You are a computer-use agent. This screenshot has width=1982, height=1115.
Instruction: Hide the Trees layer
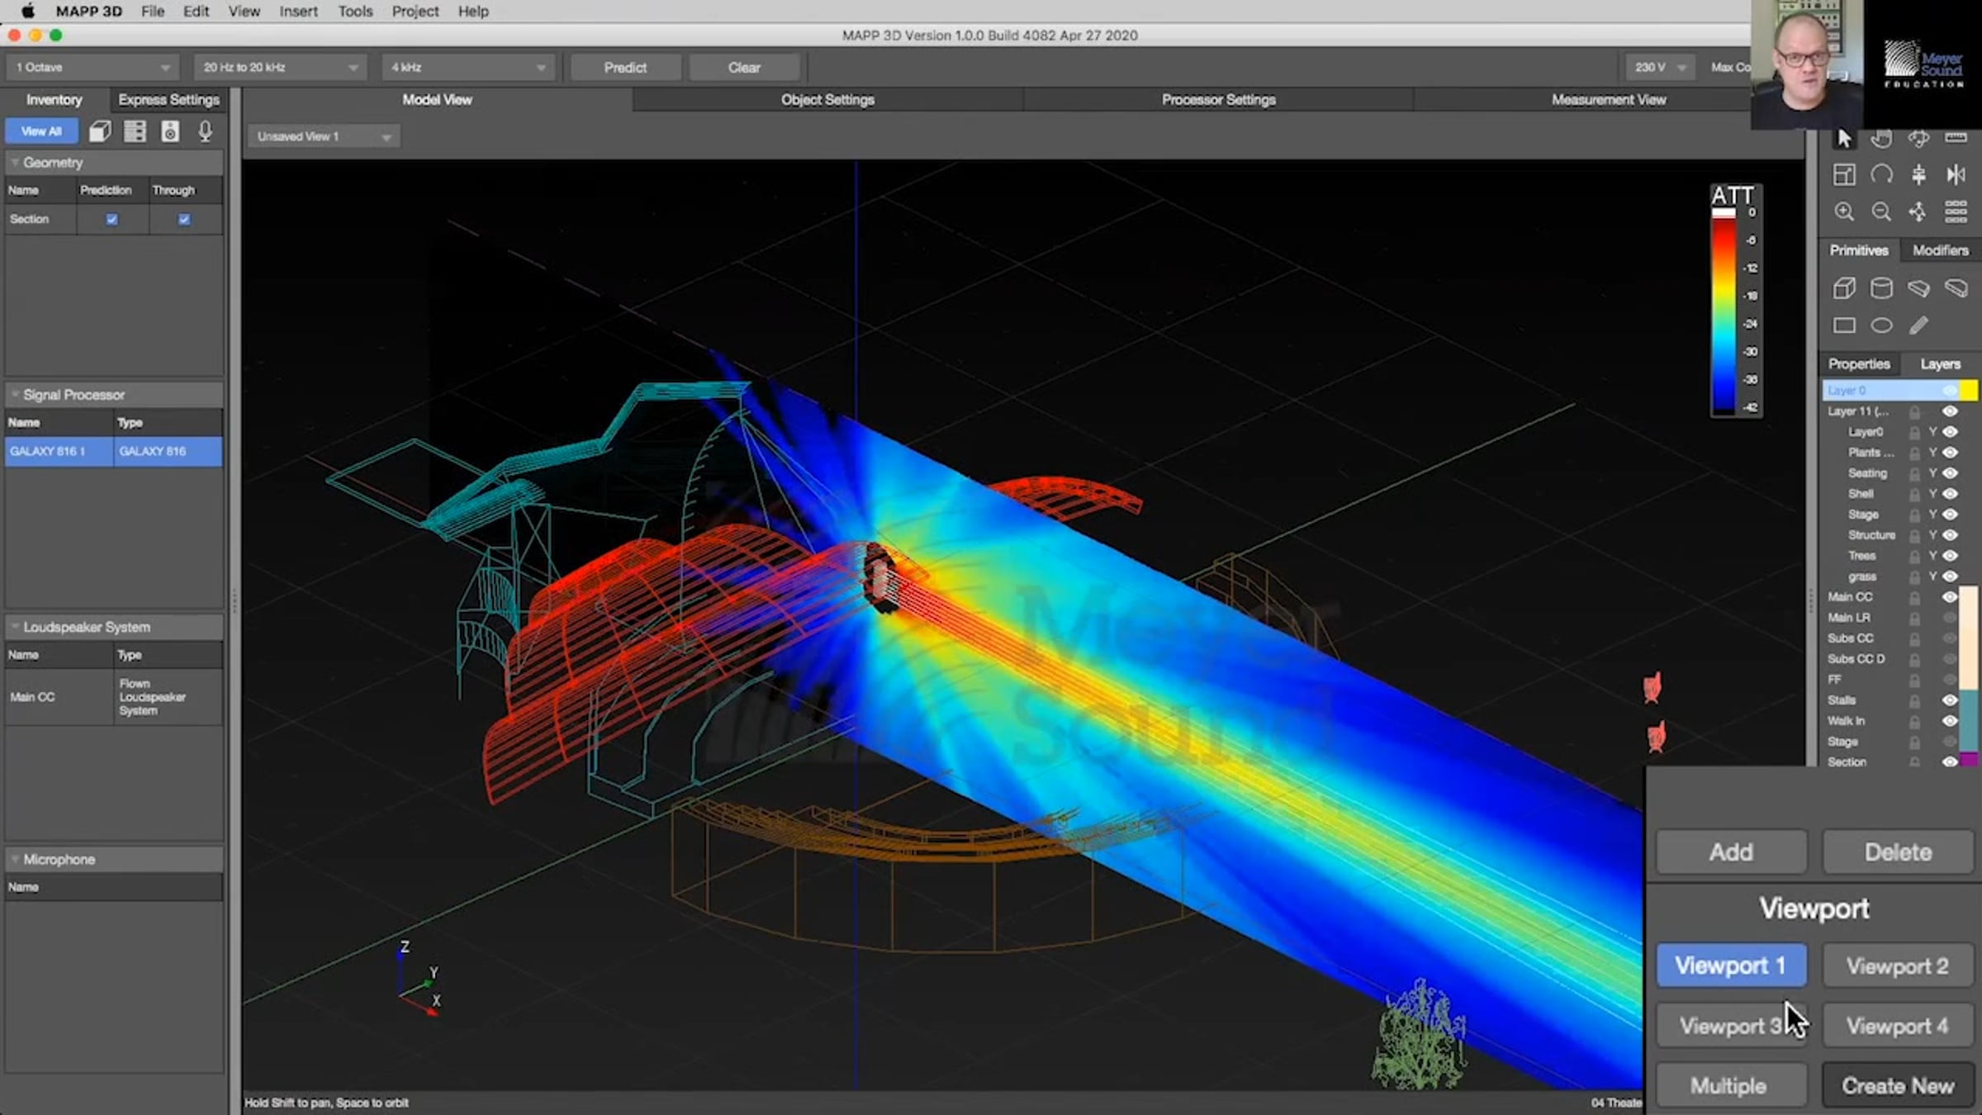[x=1950, y=556]
